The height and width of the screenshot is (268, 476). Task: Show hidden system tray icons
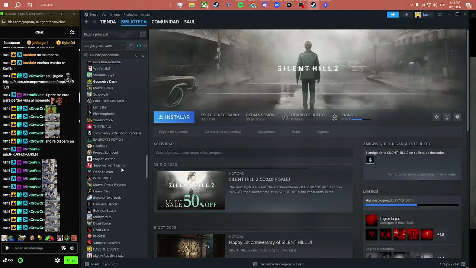coord(411,5)
